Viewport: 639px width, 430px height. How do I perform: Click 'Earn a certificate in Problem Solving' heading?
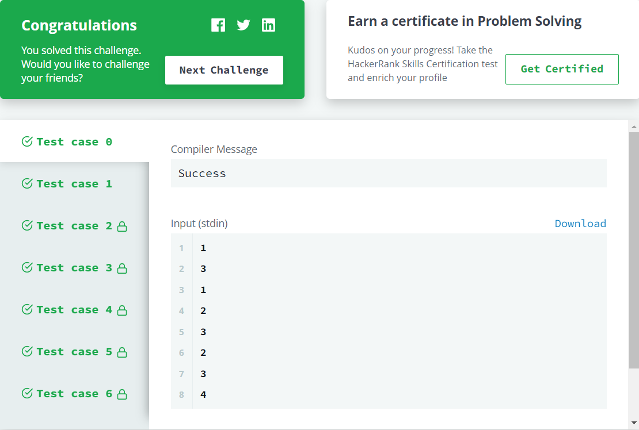(465, 22)
